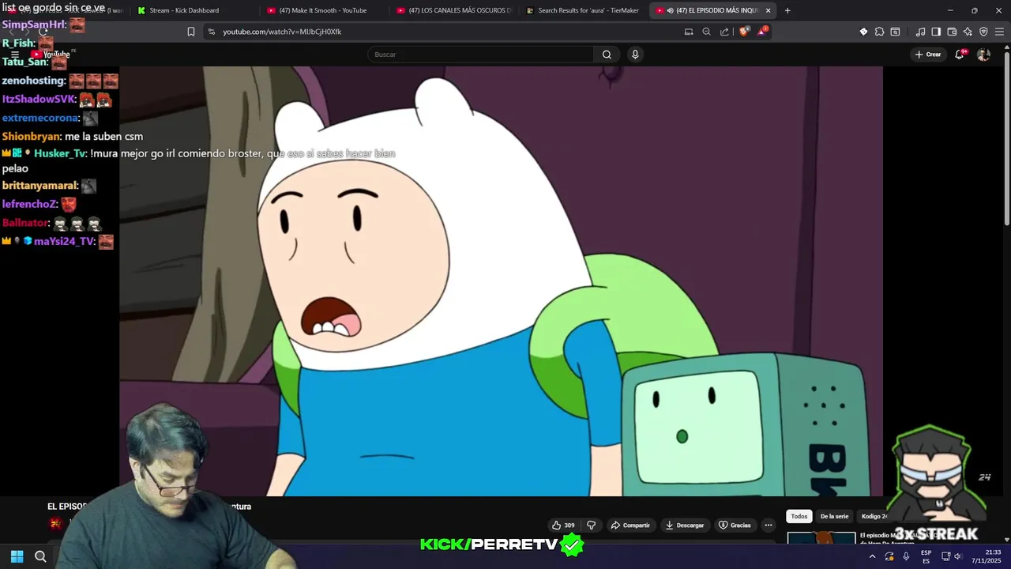
Task: Share this page with the share icon
Action: pos(724,32)
